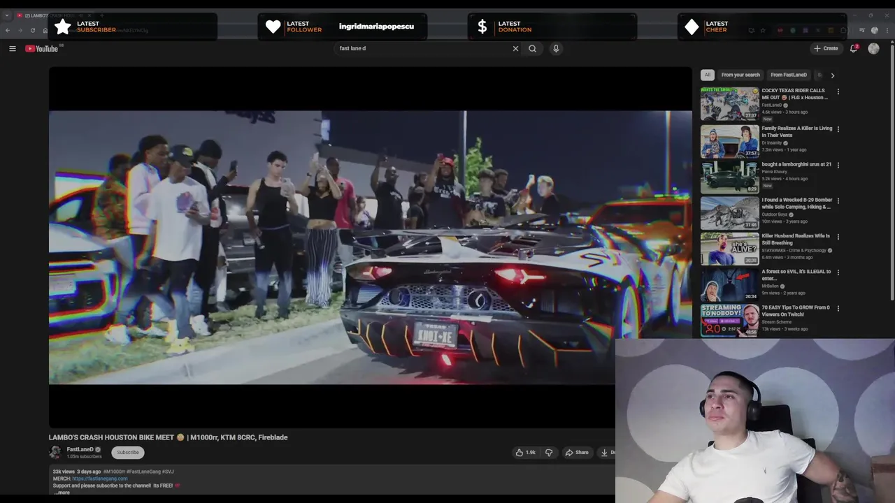This screenshot has height=503, width=895.
Task: Open options menu for 'bought a lamborghini urus' video
Action: (x=838, y=166)
